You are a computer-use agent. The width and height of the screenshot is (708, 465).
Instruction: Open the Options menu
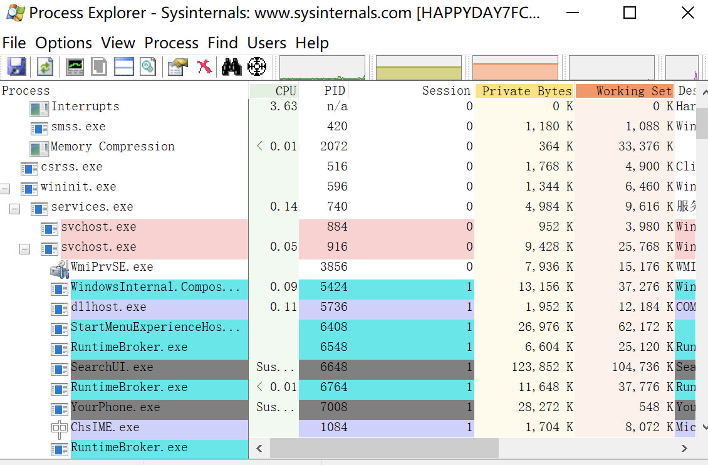tap(64, 43)
